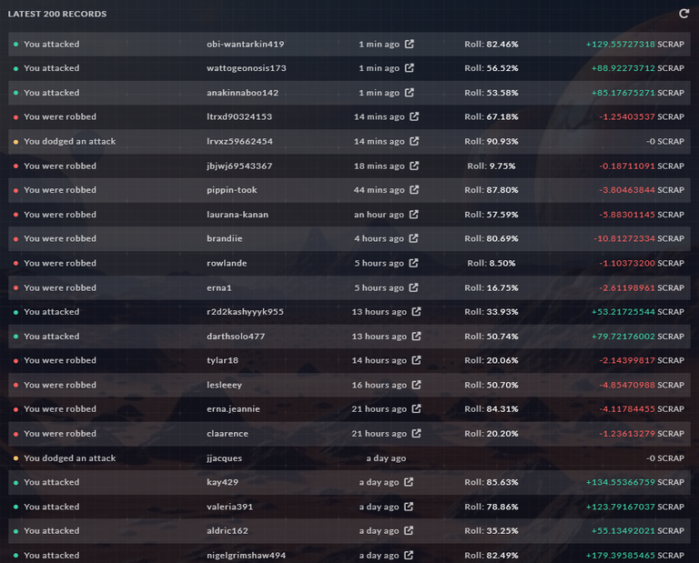Screen dimensions: 699x563
Task: Select '-4.85470988 SCRAP' amount
Action: tap(642, 385)
